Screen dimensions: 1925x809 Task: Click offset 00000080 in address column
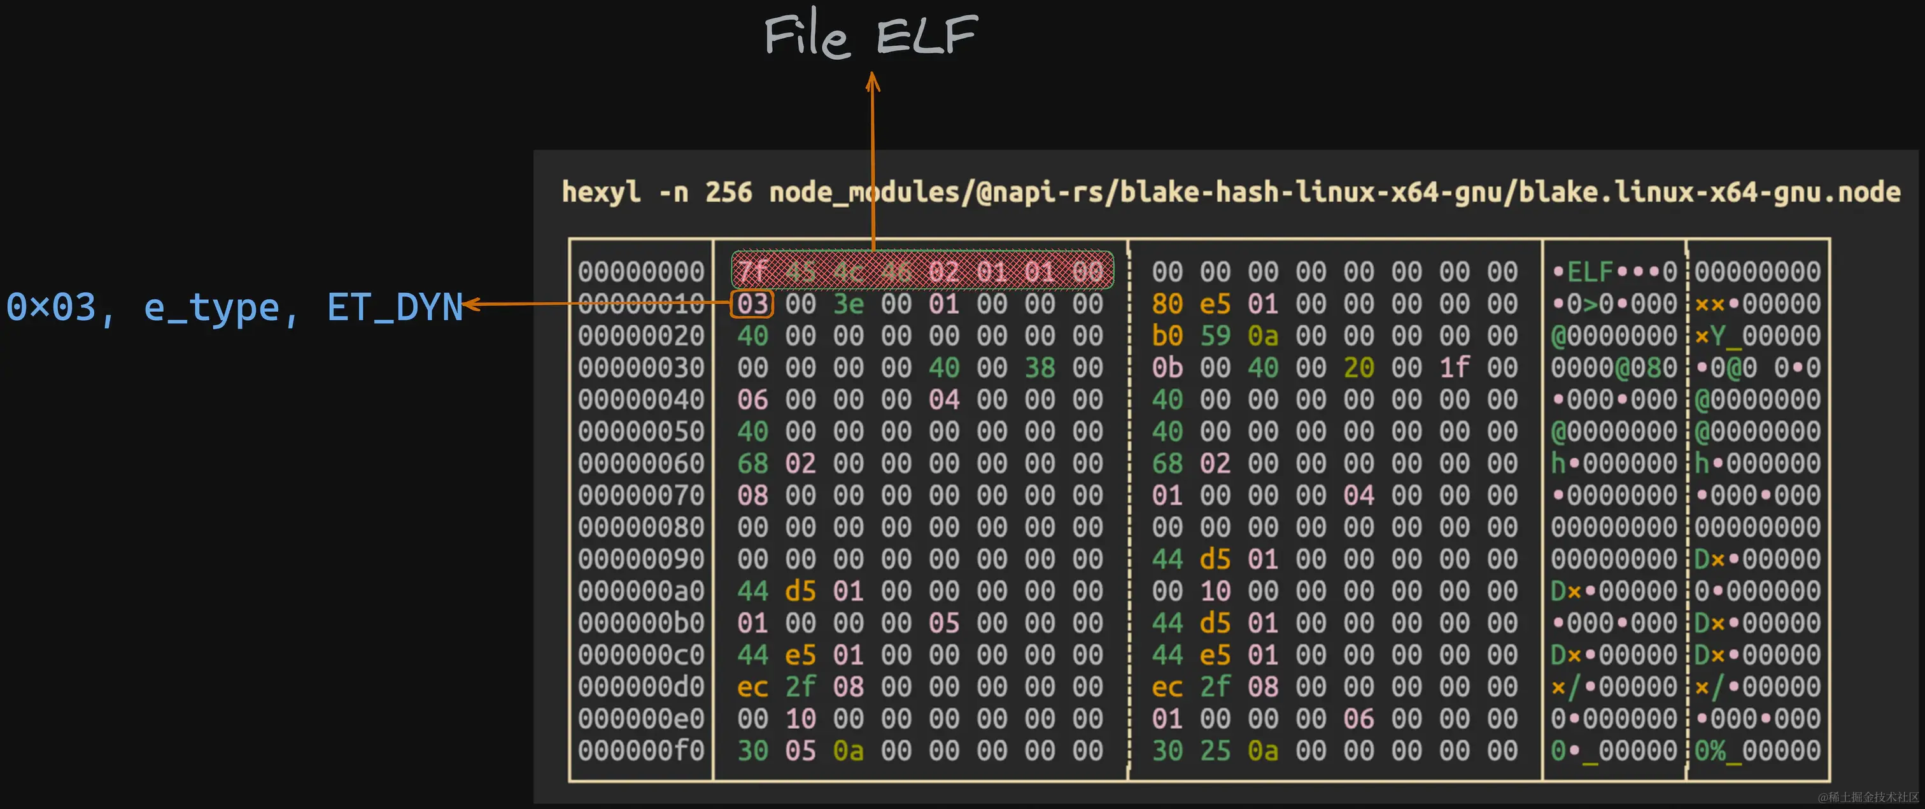[x=640, y=528]
